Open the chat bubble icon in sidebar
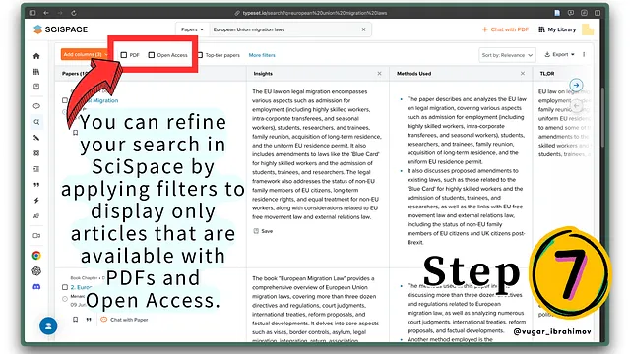The height and width of the screenshot is (354, 630). (x=36, y=106)
